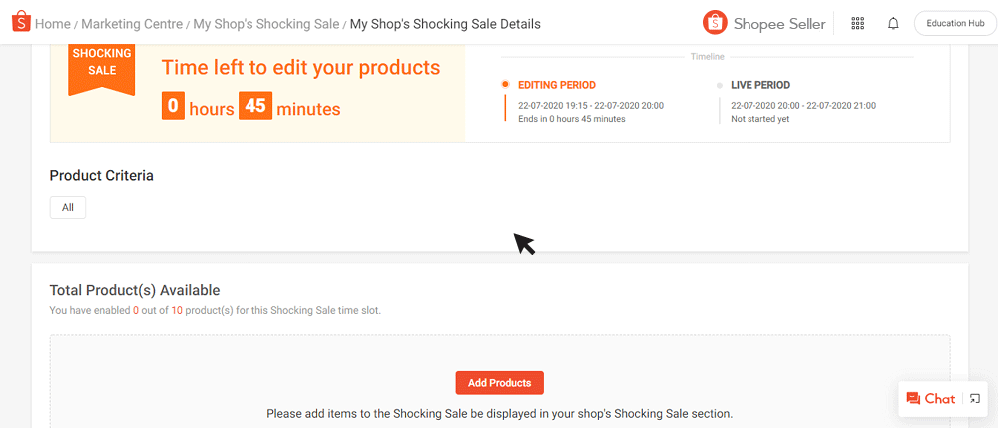Click the Shopee Seller text label

(779, 23)
